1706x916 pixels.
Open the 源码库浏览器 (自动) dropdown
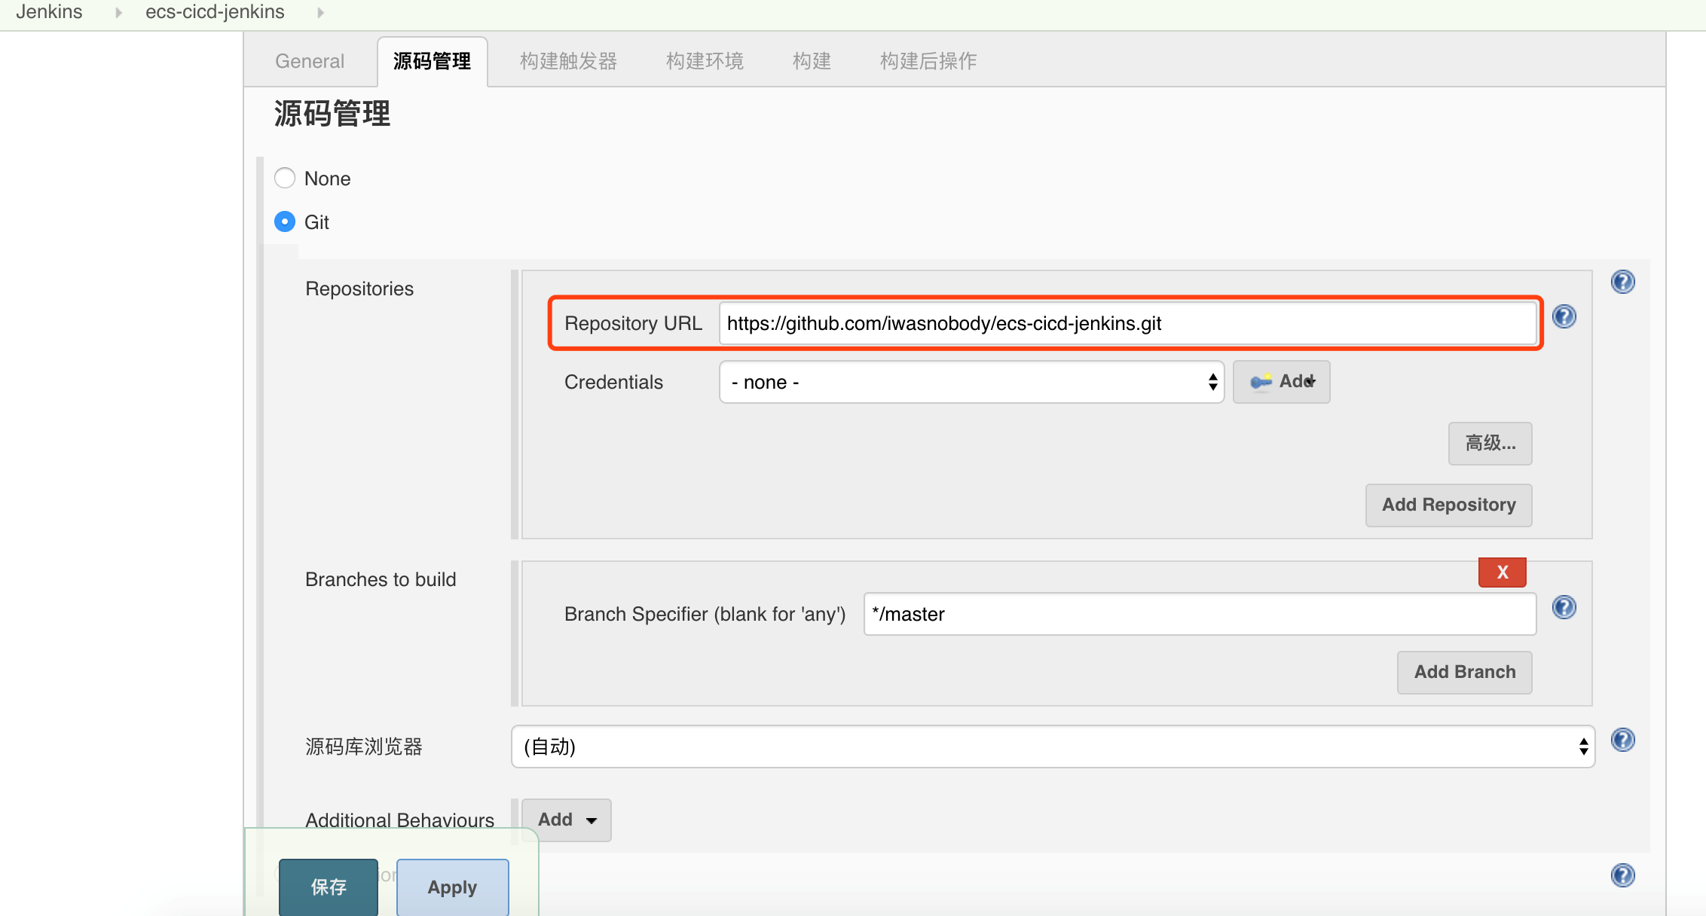click(x=1053, y=747)
